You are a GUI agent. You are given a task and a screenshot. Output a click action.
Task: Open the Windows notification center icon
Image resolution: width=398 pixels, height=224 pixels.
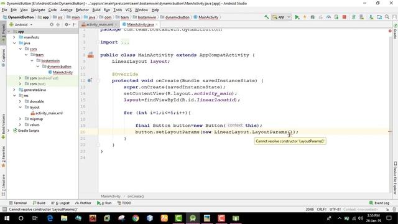pyautogui.click(x=389, y=218)
